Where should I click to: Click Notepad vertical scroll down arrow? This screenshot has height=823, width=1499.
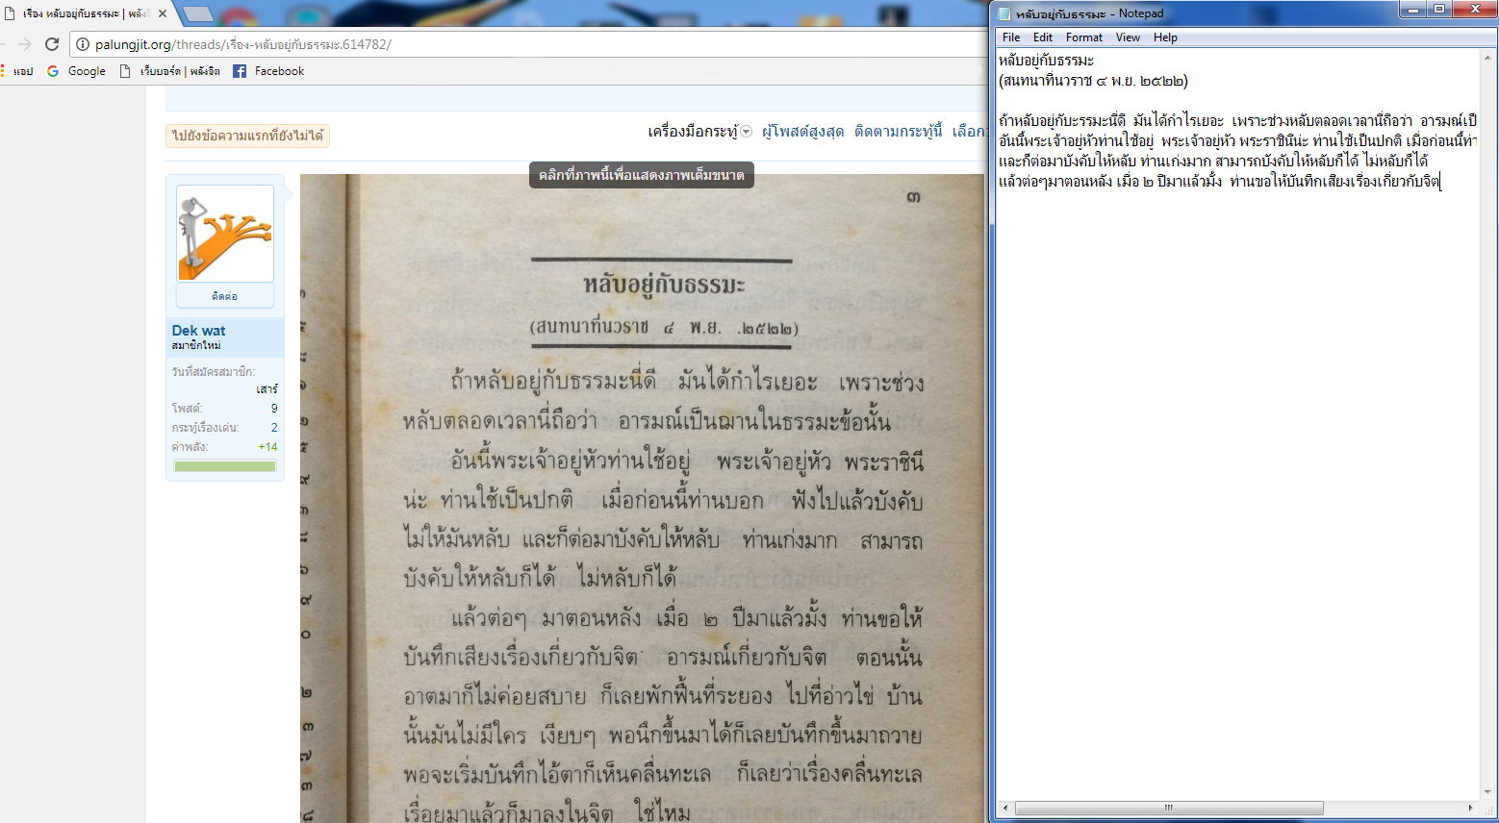pos(1487,792)
